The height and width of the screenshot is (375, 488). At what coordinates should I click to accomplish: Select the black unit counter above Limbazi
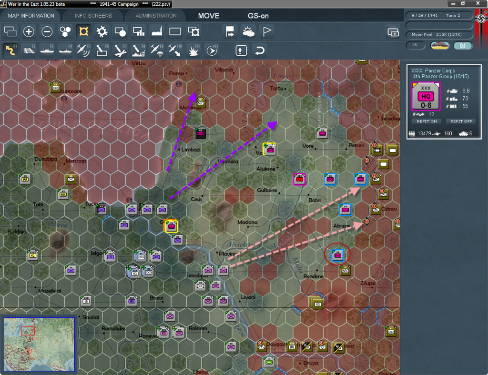(200, 133)
